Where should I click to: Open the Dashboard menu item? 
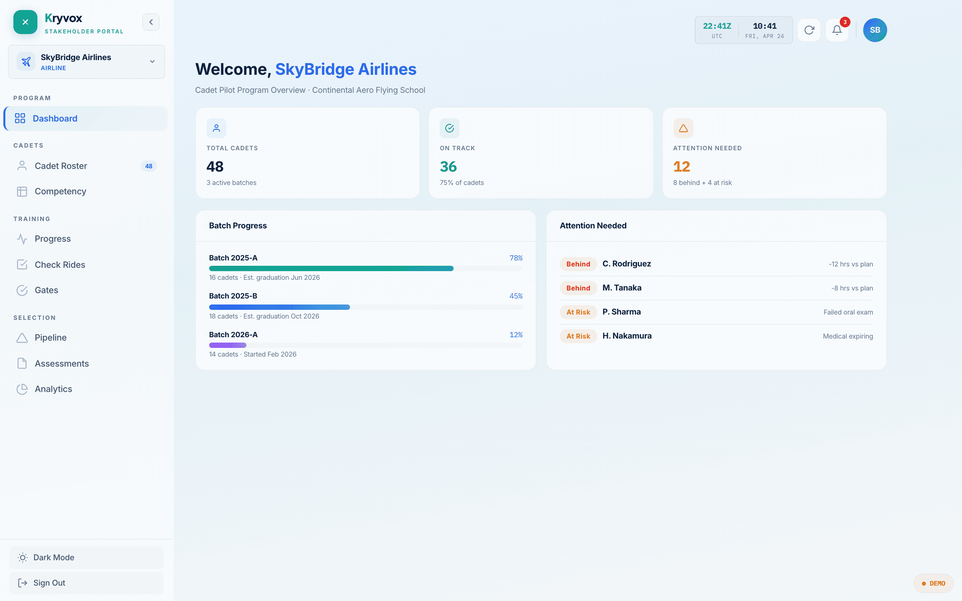click(x=86, y=119)
